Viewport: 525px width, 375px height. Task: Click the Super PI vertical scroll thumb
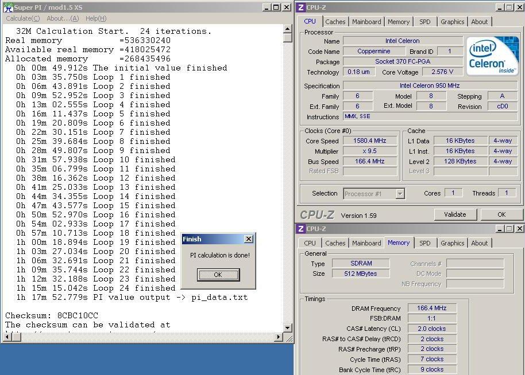click(x=288, y=37)
